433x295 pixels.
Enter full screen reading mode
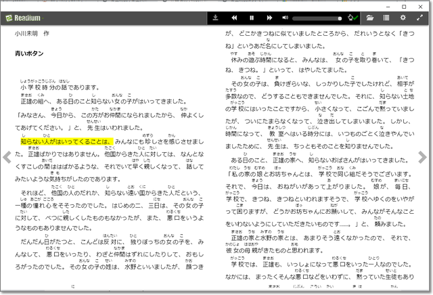click(x=420, y=18)
